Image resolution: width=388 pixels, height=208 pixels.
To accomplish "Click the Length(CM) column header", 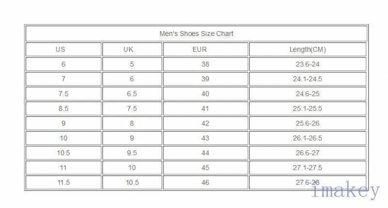I will pos(307,49).
